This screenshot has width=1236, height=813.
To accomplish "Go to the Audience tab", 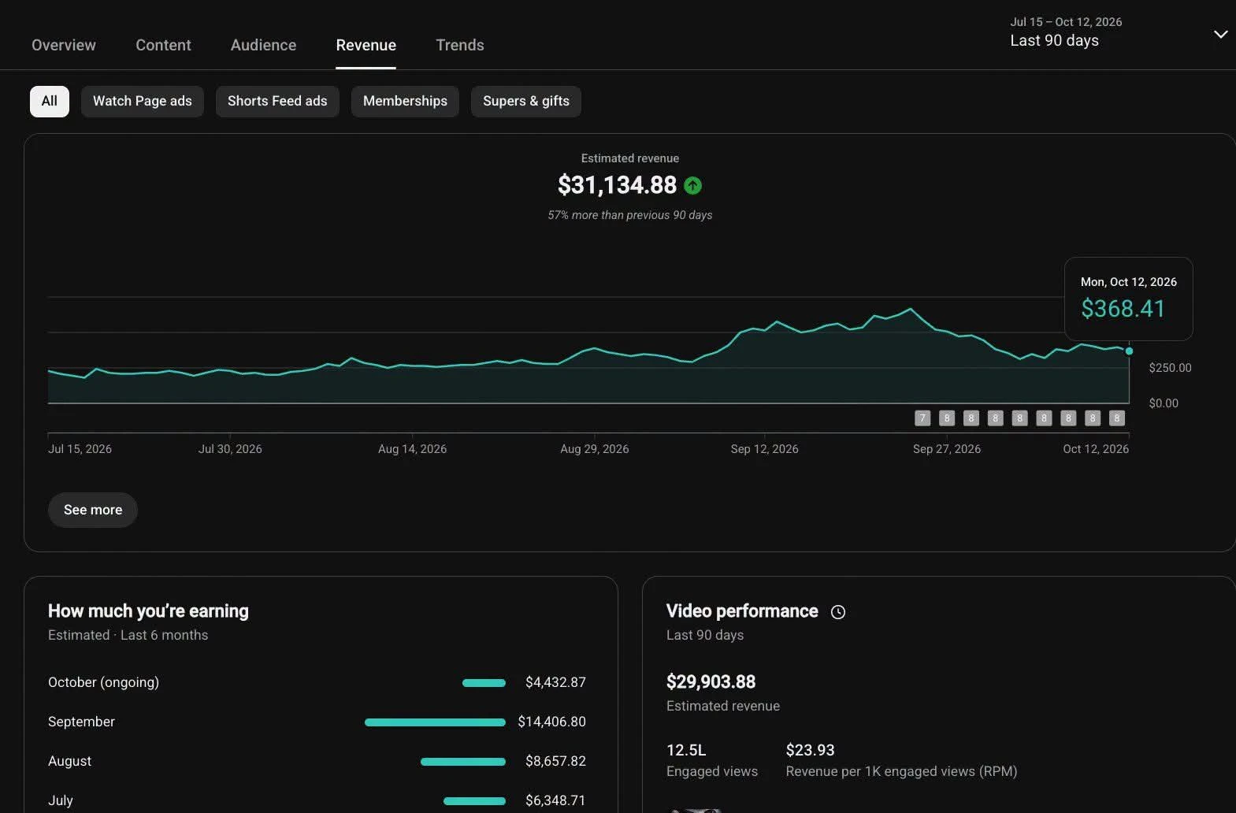I will (263, 45).
